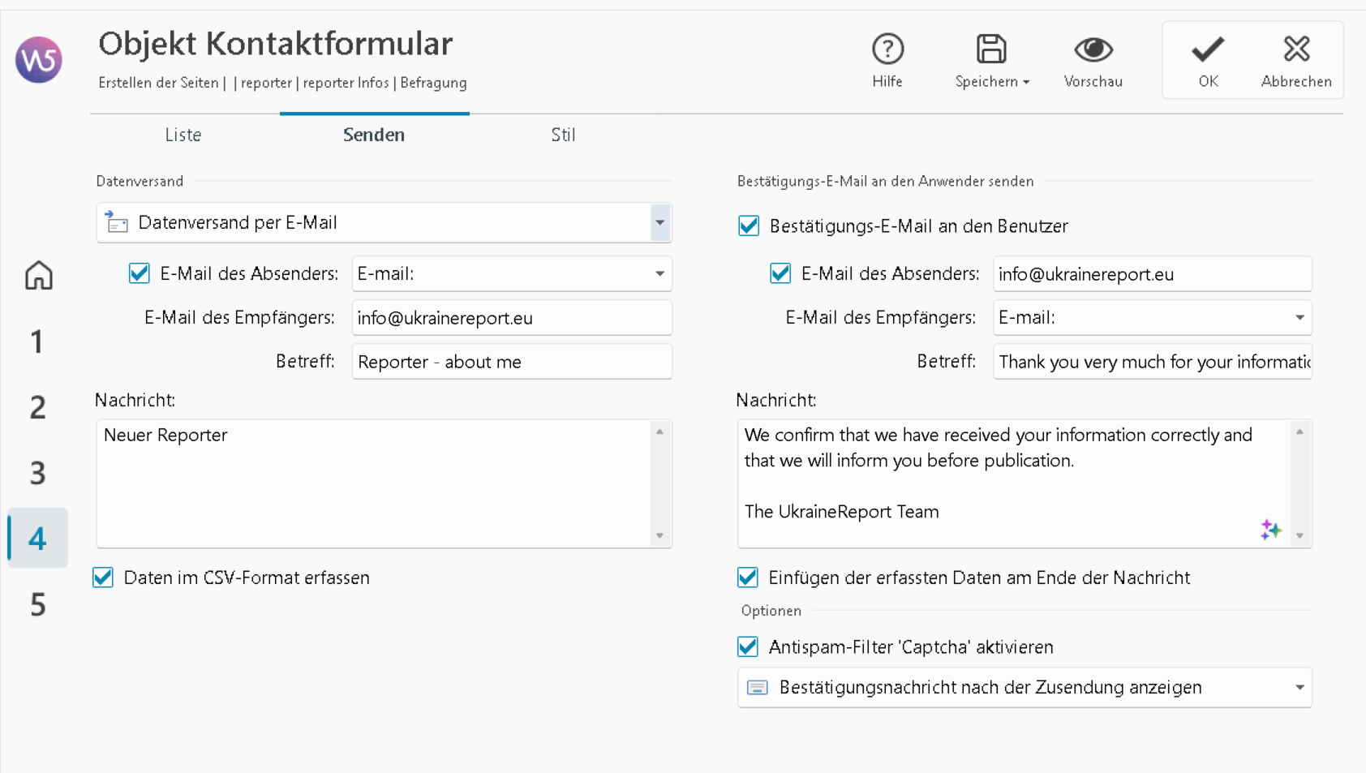Open the Hilfe help icon
Screen dimensions: 1366x773
pyautogui.click(x=887, y=50)
